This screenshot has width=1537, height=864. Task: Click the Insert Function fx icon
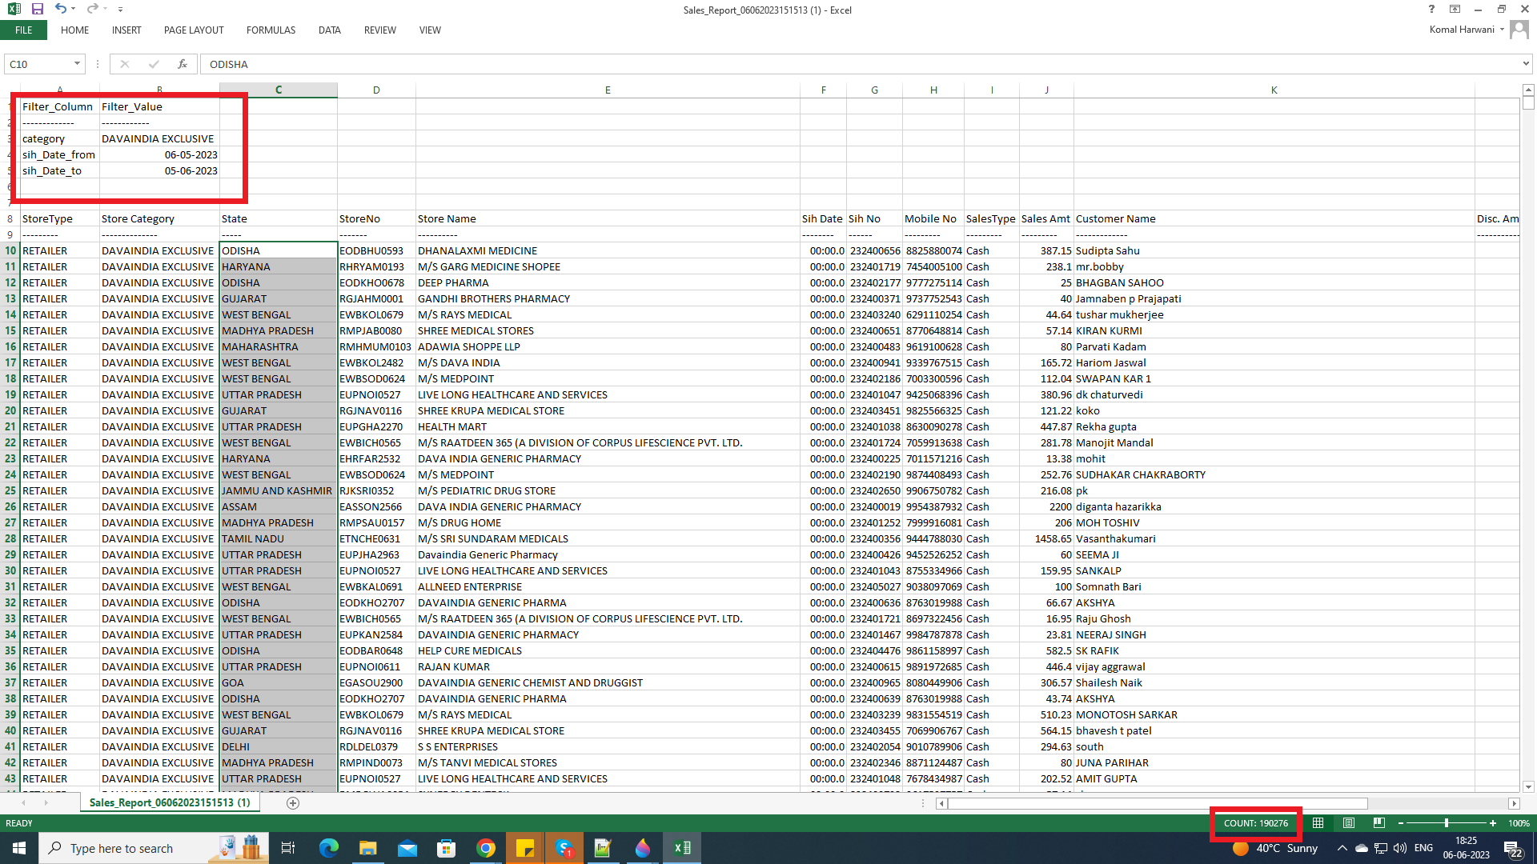coord(183,64)
